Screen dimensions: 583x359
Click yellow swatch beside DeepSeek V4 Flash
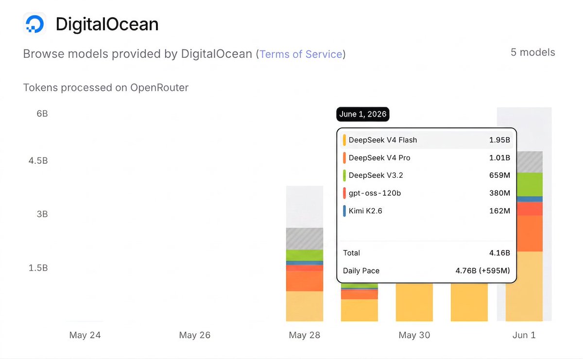344,140
